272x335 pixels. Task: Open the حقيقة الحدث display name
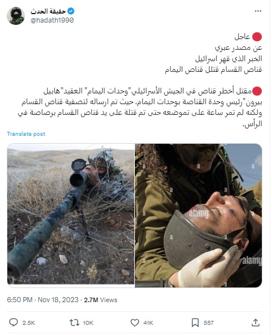[48, 11]
